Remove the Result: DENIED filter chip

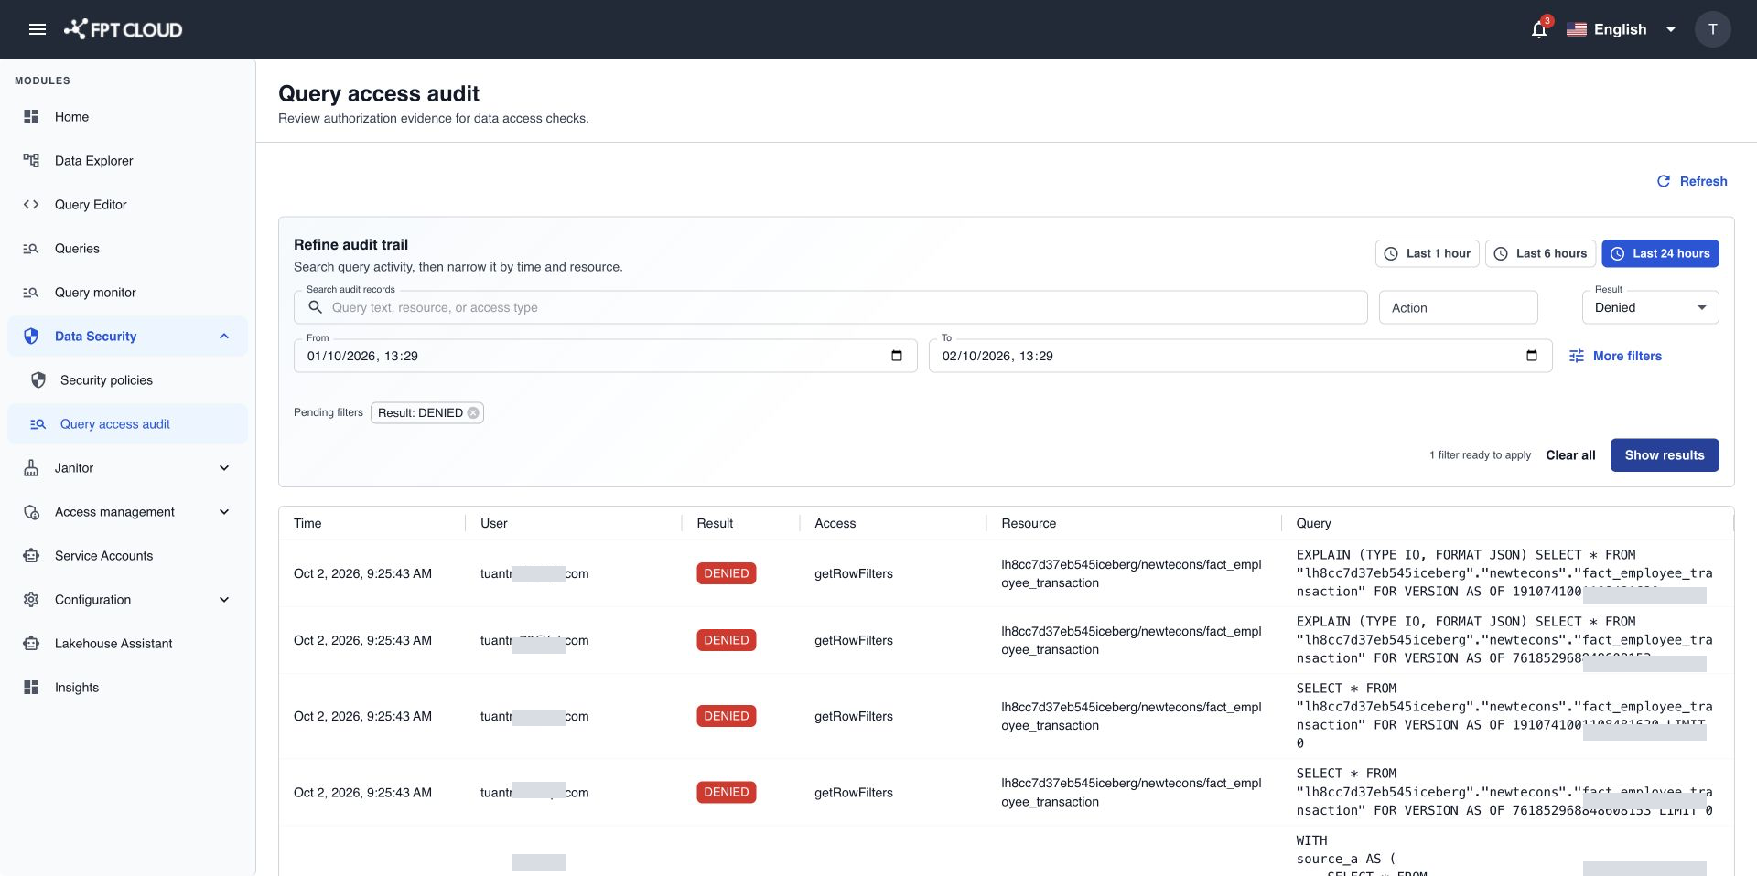coord(473,412)
